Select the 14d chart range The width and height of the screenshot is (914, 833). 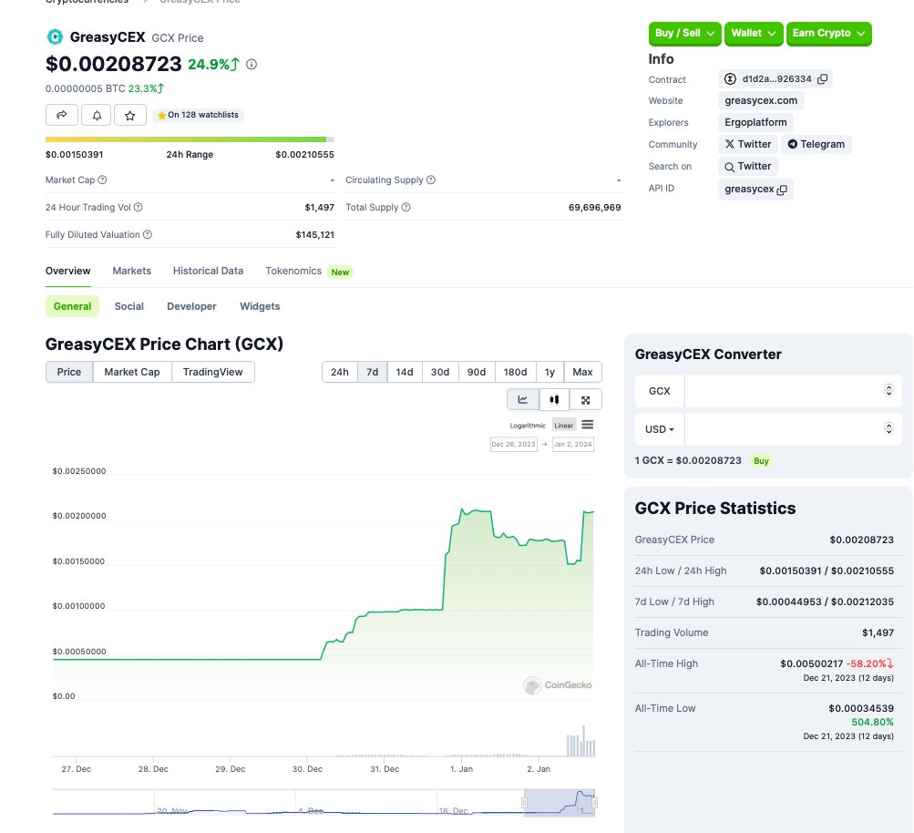click(405, 372)
